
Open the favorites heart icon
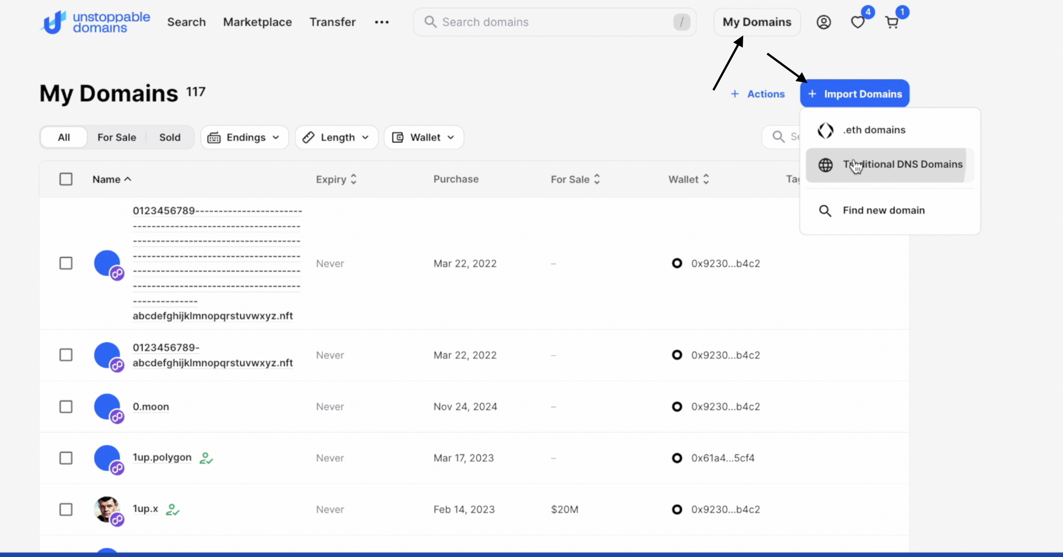(x=857, y=22)
